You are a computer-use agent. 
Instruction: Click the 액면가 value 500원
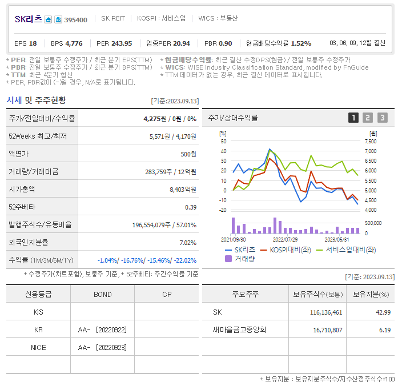coord(188,154)
